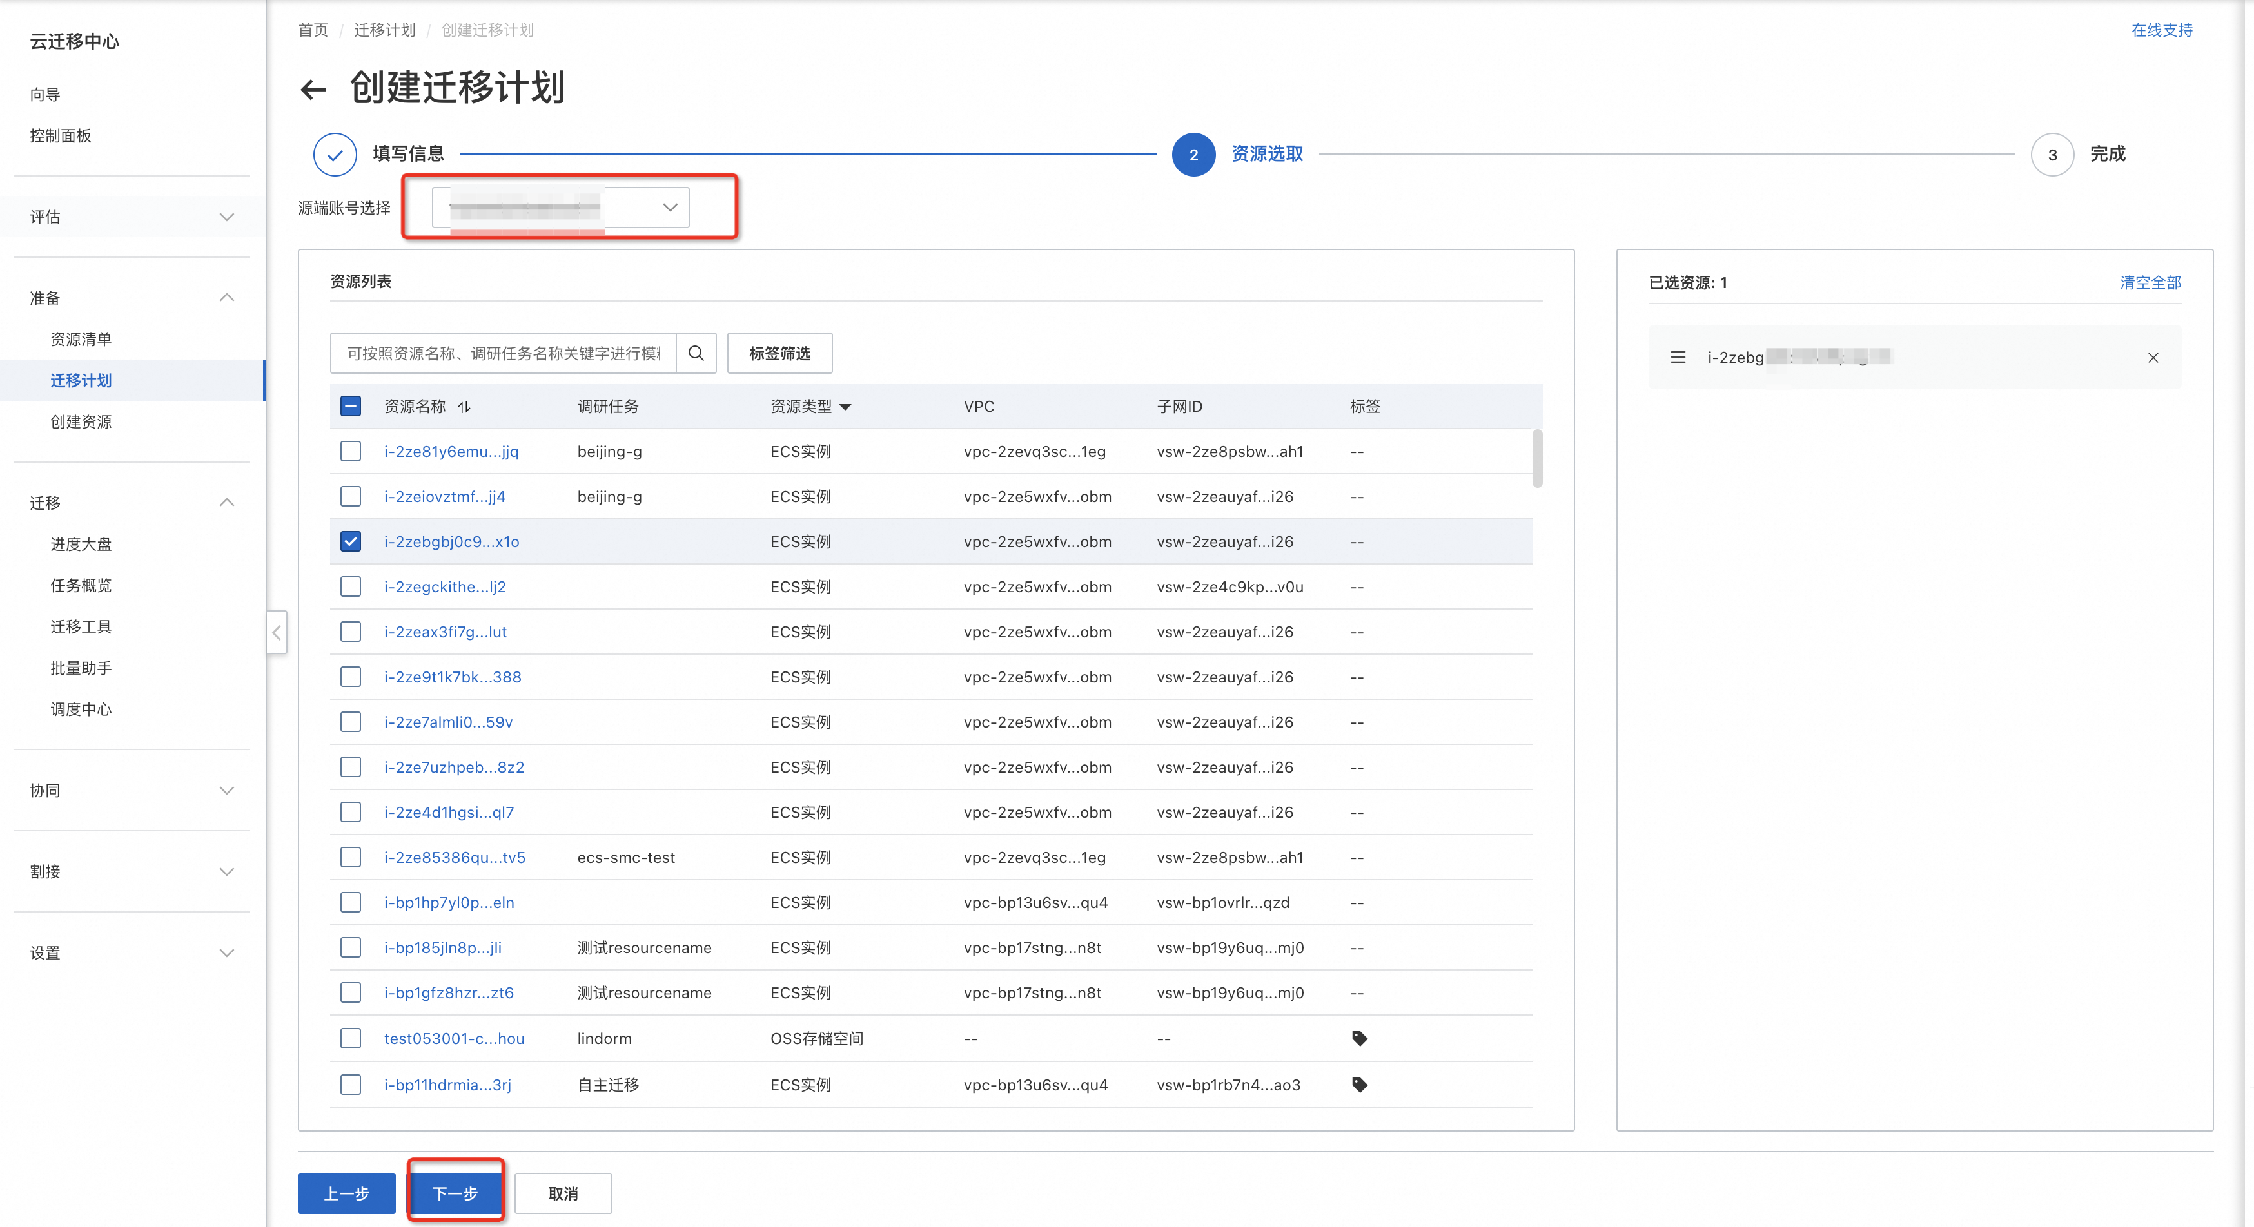This screenshot has width=2254, height=1227.
Task: Open 任务概览 in the sidebar
Action: [x=81, y=585]
